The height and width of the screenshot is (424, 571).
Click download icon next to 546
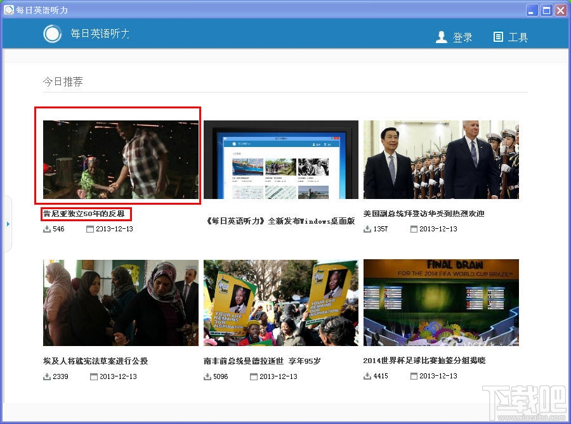[x=47, y=229]
